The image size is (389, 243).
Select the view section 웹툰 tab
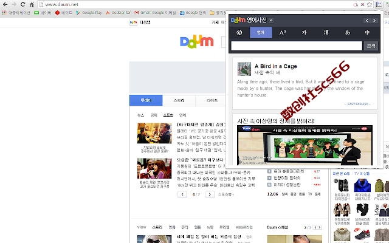tap(198, 227)
